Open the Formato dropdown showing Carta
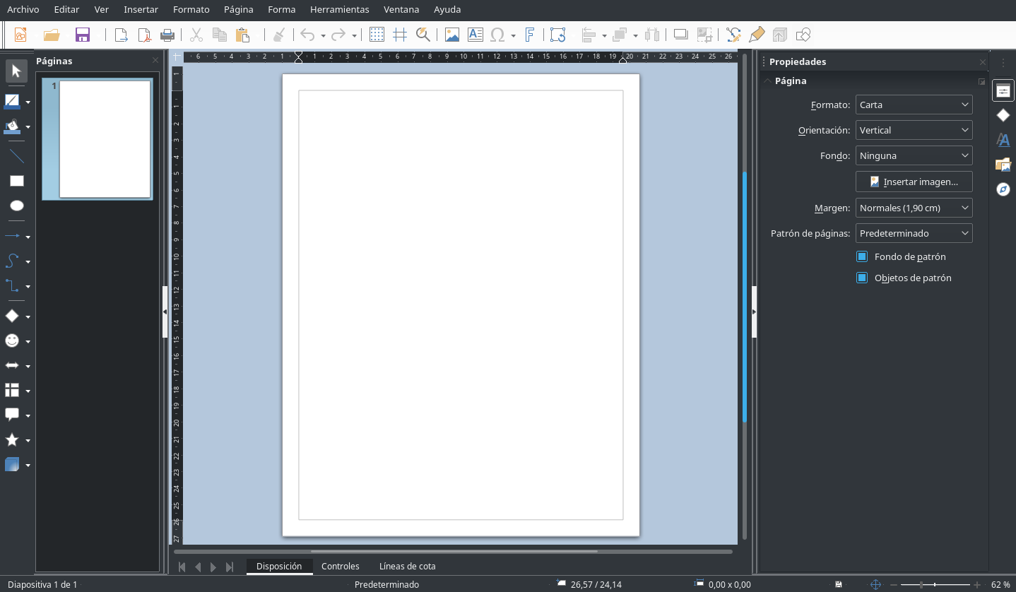Screen dimensions: 1016x592 click(x=914, y=104)
